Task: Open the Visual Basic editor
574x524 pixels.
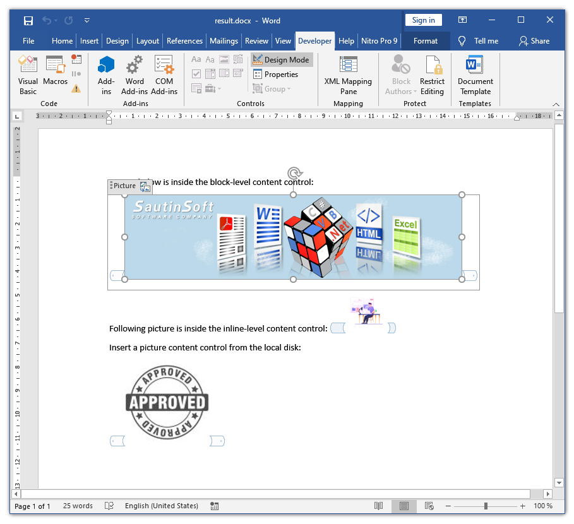Action: (28, 74)
